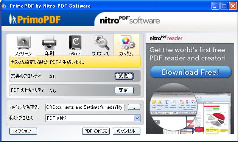Expand the ポストプロセス dropdown arrow

(137, 118)
